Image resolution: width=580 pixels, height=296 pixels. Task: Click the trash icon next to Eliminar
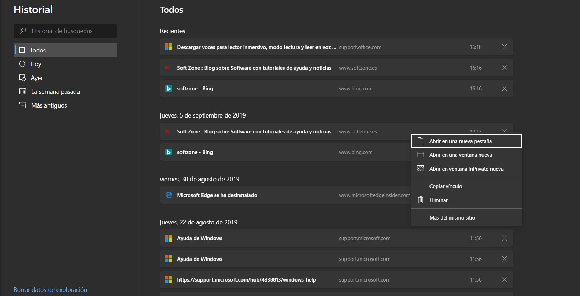point(421,200)
